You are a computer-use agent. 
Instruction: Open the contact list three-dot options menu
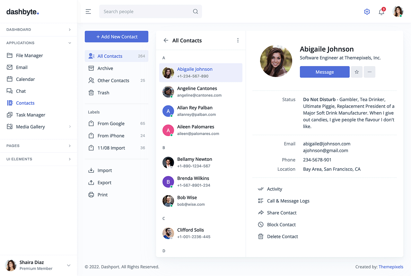point(238,40)
